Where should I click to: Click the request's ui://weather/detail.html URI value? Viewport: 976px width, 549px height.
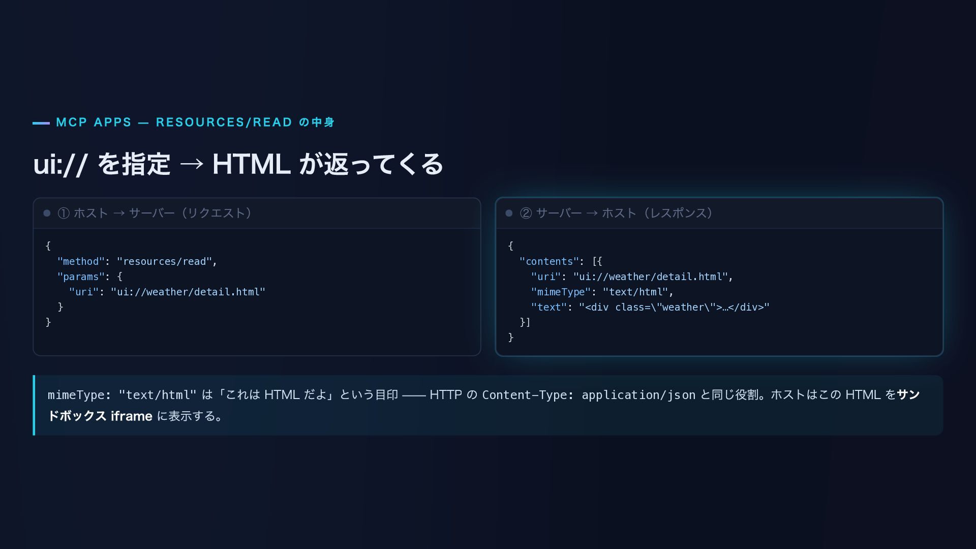click(188, 292)
